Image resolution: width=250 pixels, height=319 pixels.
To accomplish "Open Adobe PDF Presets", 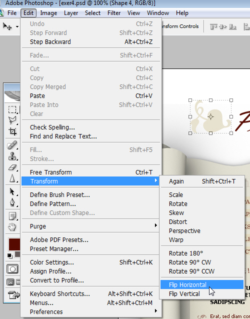I will point(90,239).
